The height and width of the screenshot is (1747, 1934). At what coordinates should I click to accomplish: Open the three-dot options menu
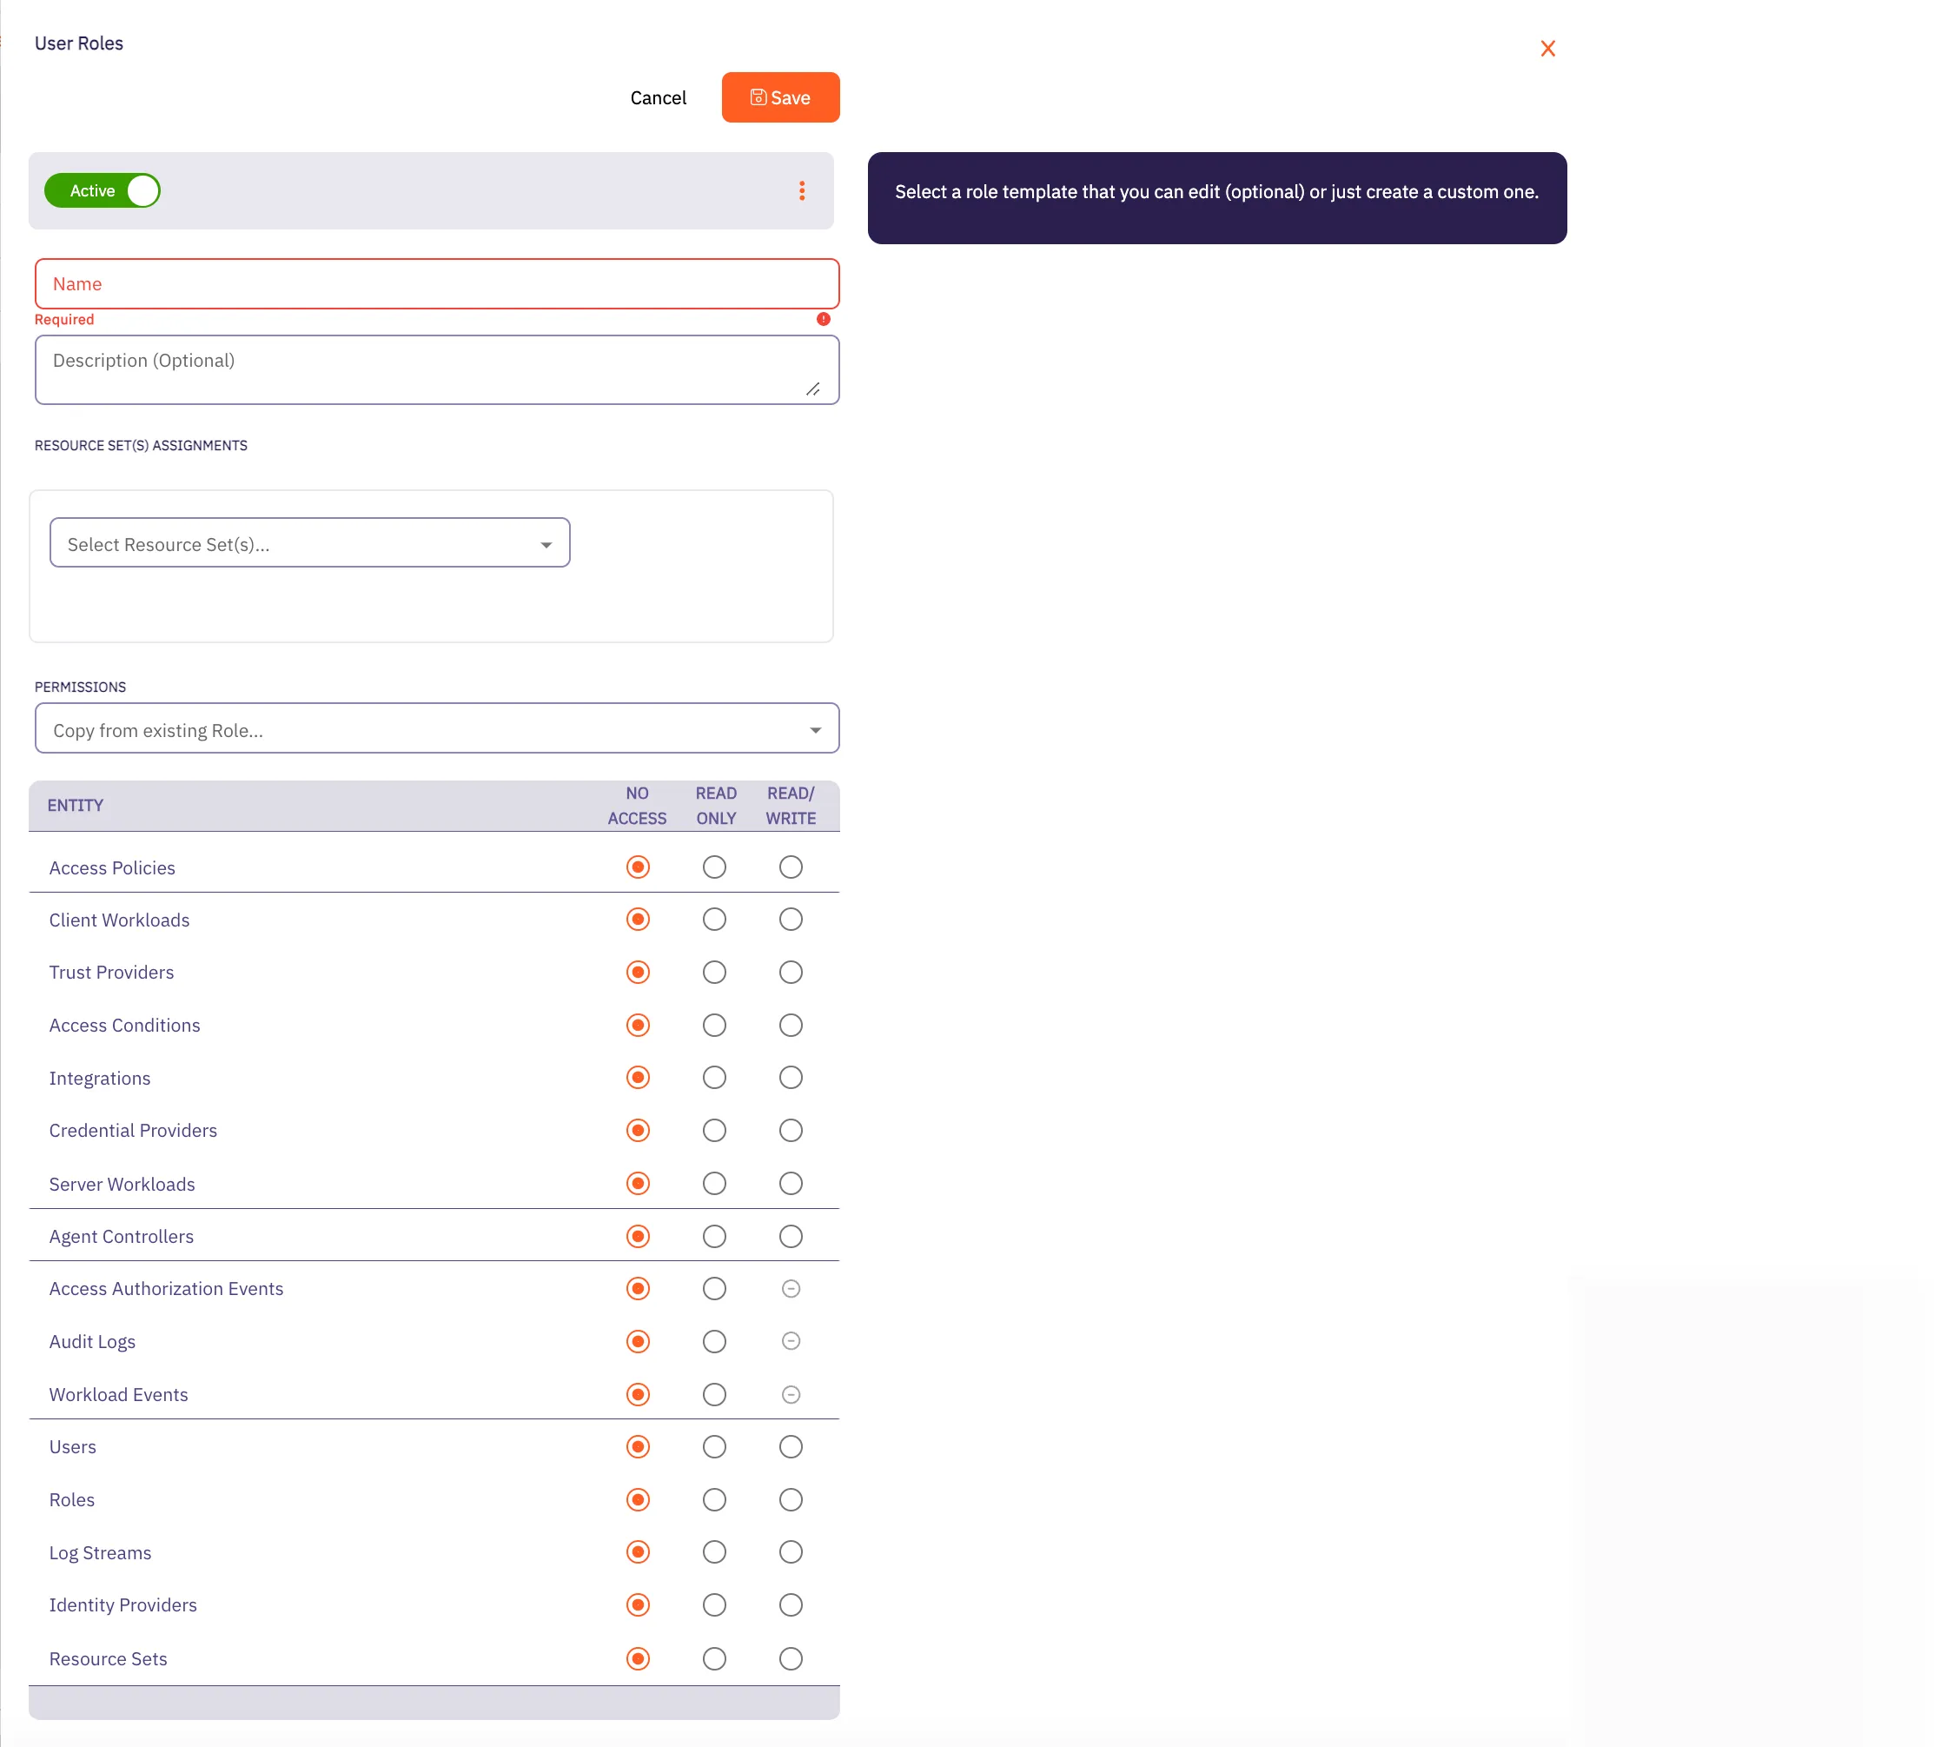click(802, 190)
